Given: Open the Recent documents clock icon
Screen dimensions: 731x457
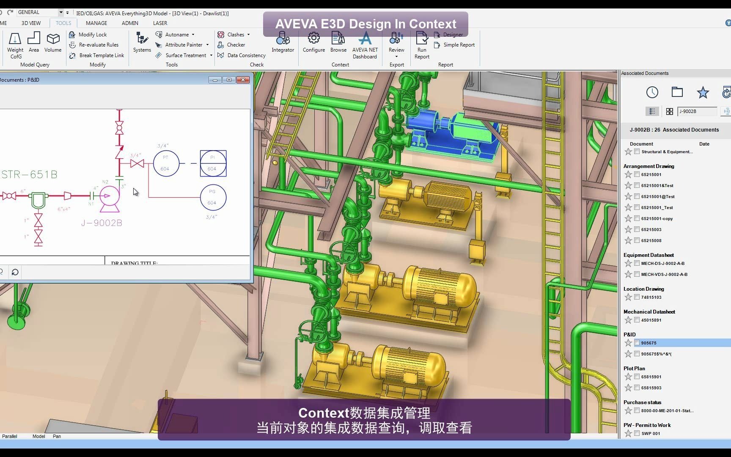Looking at the screenshot, I should [x=652, y=92].
